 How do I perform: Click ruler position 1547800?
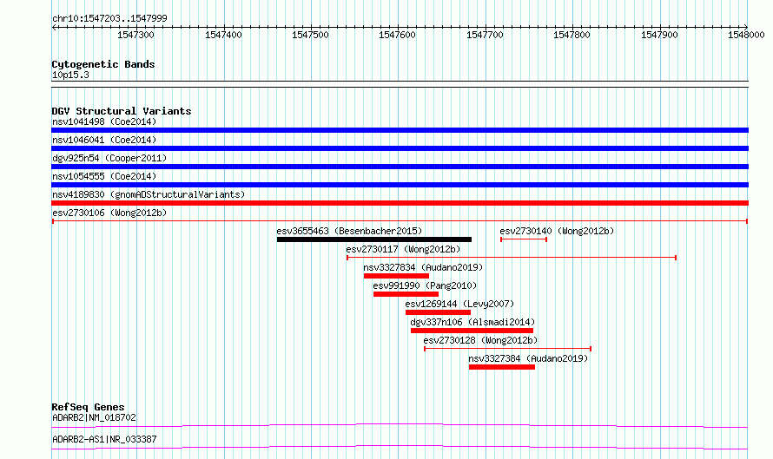pos(571,35)
